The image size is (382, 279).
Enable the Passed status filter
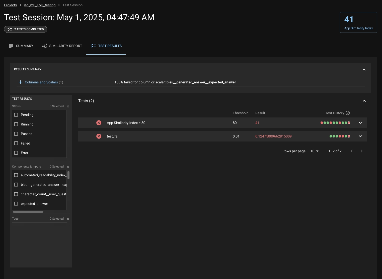16,134
